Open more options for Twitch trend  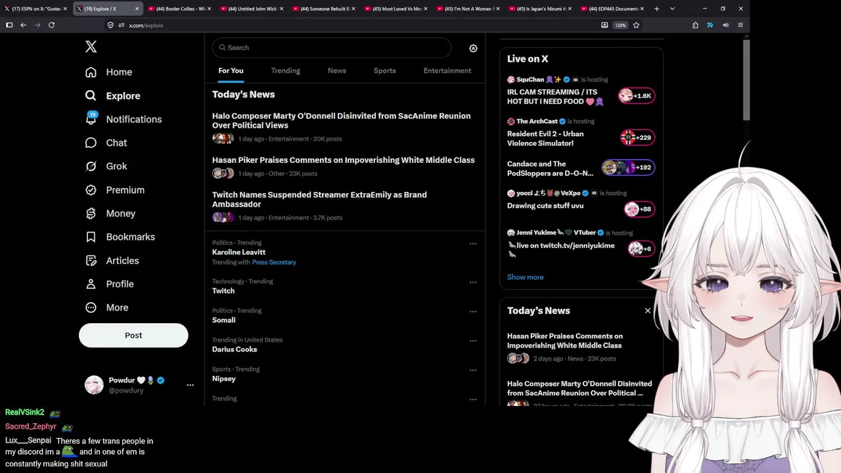click(472, 282)
